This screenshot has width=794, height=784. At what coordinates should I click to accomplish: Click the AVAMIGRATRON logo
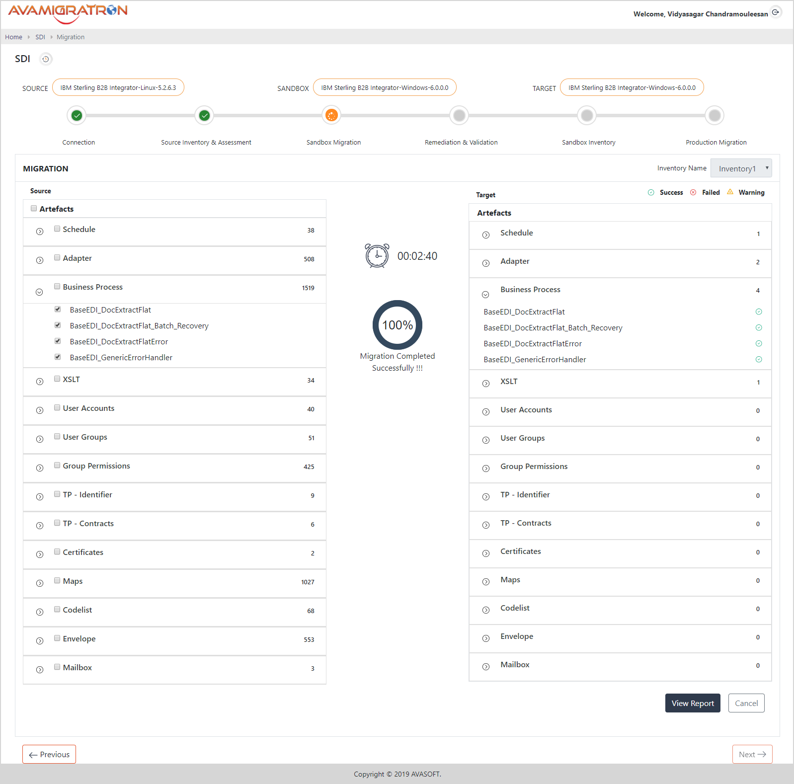point(68,13)
